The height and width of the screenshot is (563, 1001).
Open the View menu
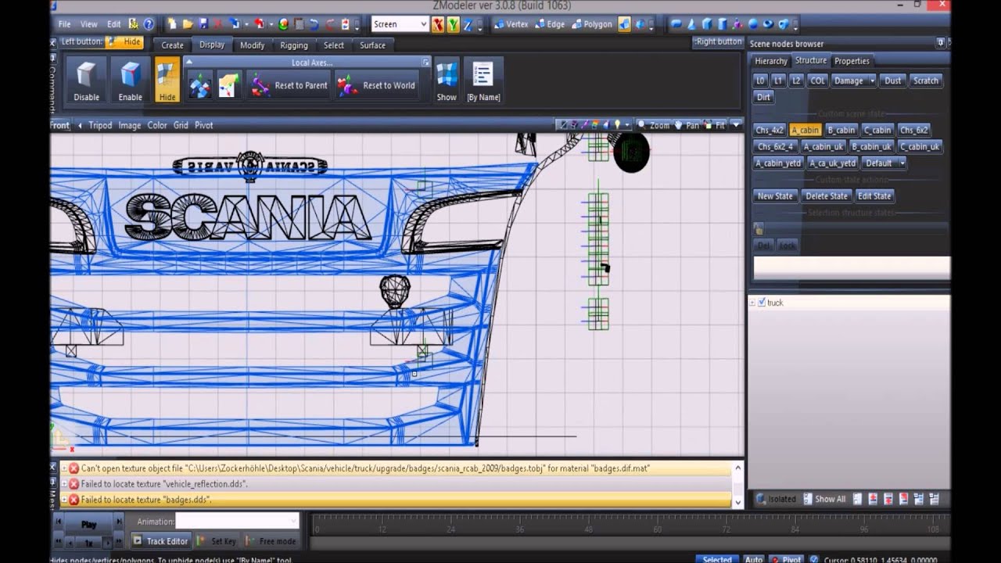pos(89,24)
